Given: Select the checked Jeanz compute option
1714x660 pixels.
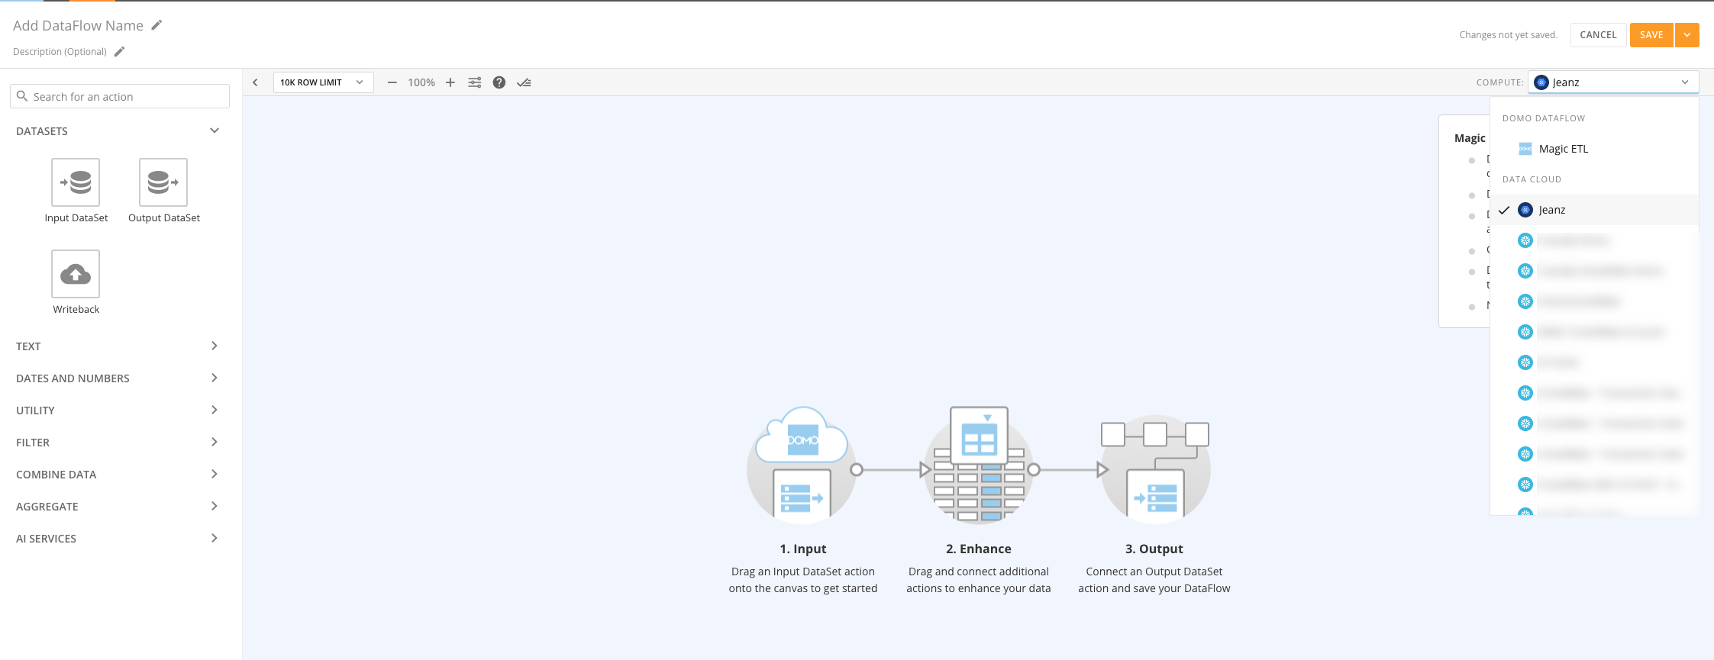Looking at the screenshot, I should (1594, 210).
